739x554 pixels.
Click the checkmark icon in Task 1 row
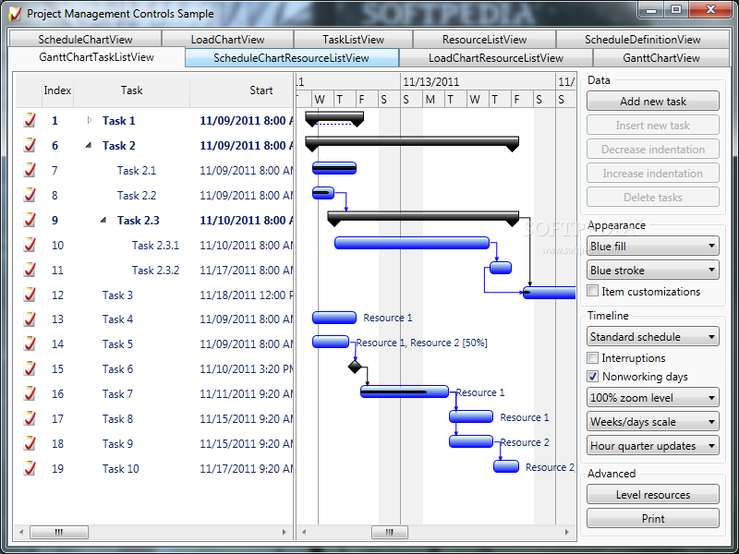point(30,121)
